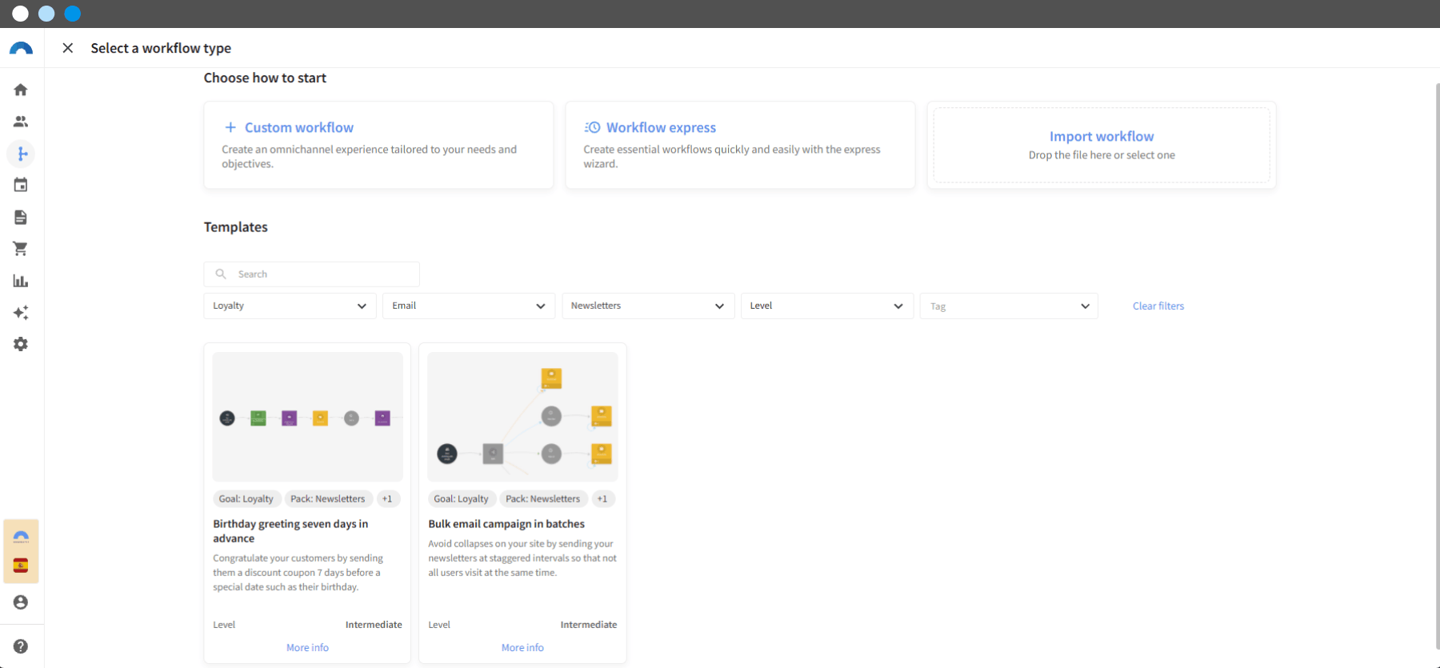Open the Tag filter dropdown

click(1009, 306)
